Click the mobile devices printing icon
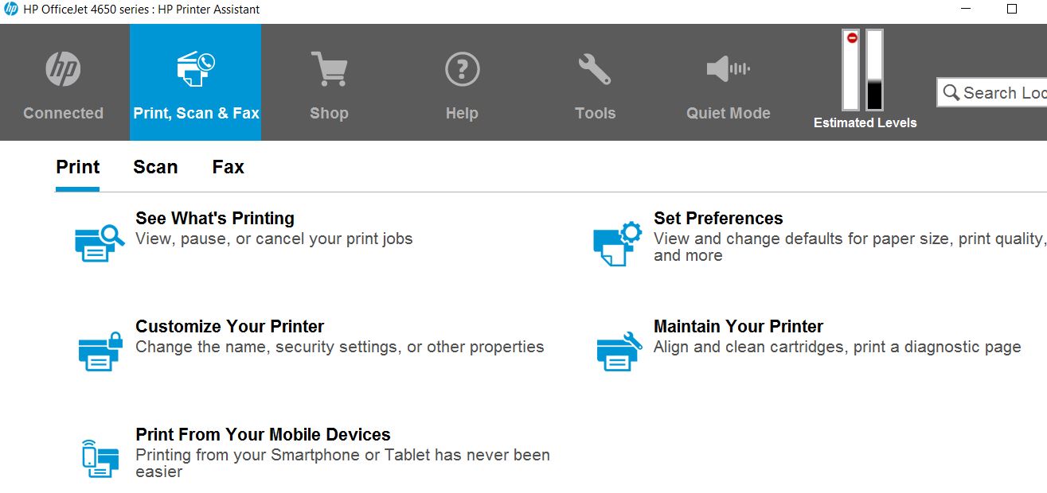This screenshot has height=493, width=1047. coord(100,458)
